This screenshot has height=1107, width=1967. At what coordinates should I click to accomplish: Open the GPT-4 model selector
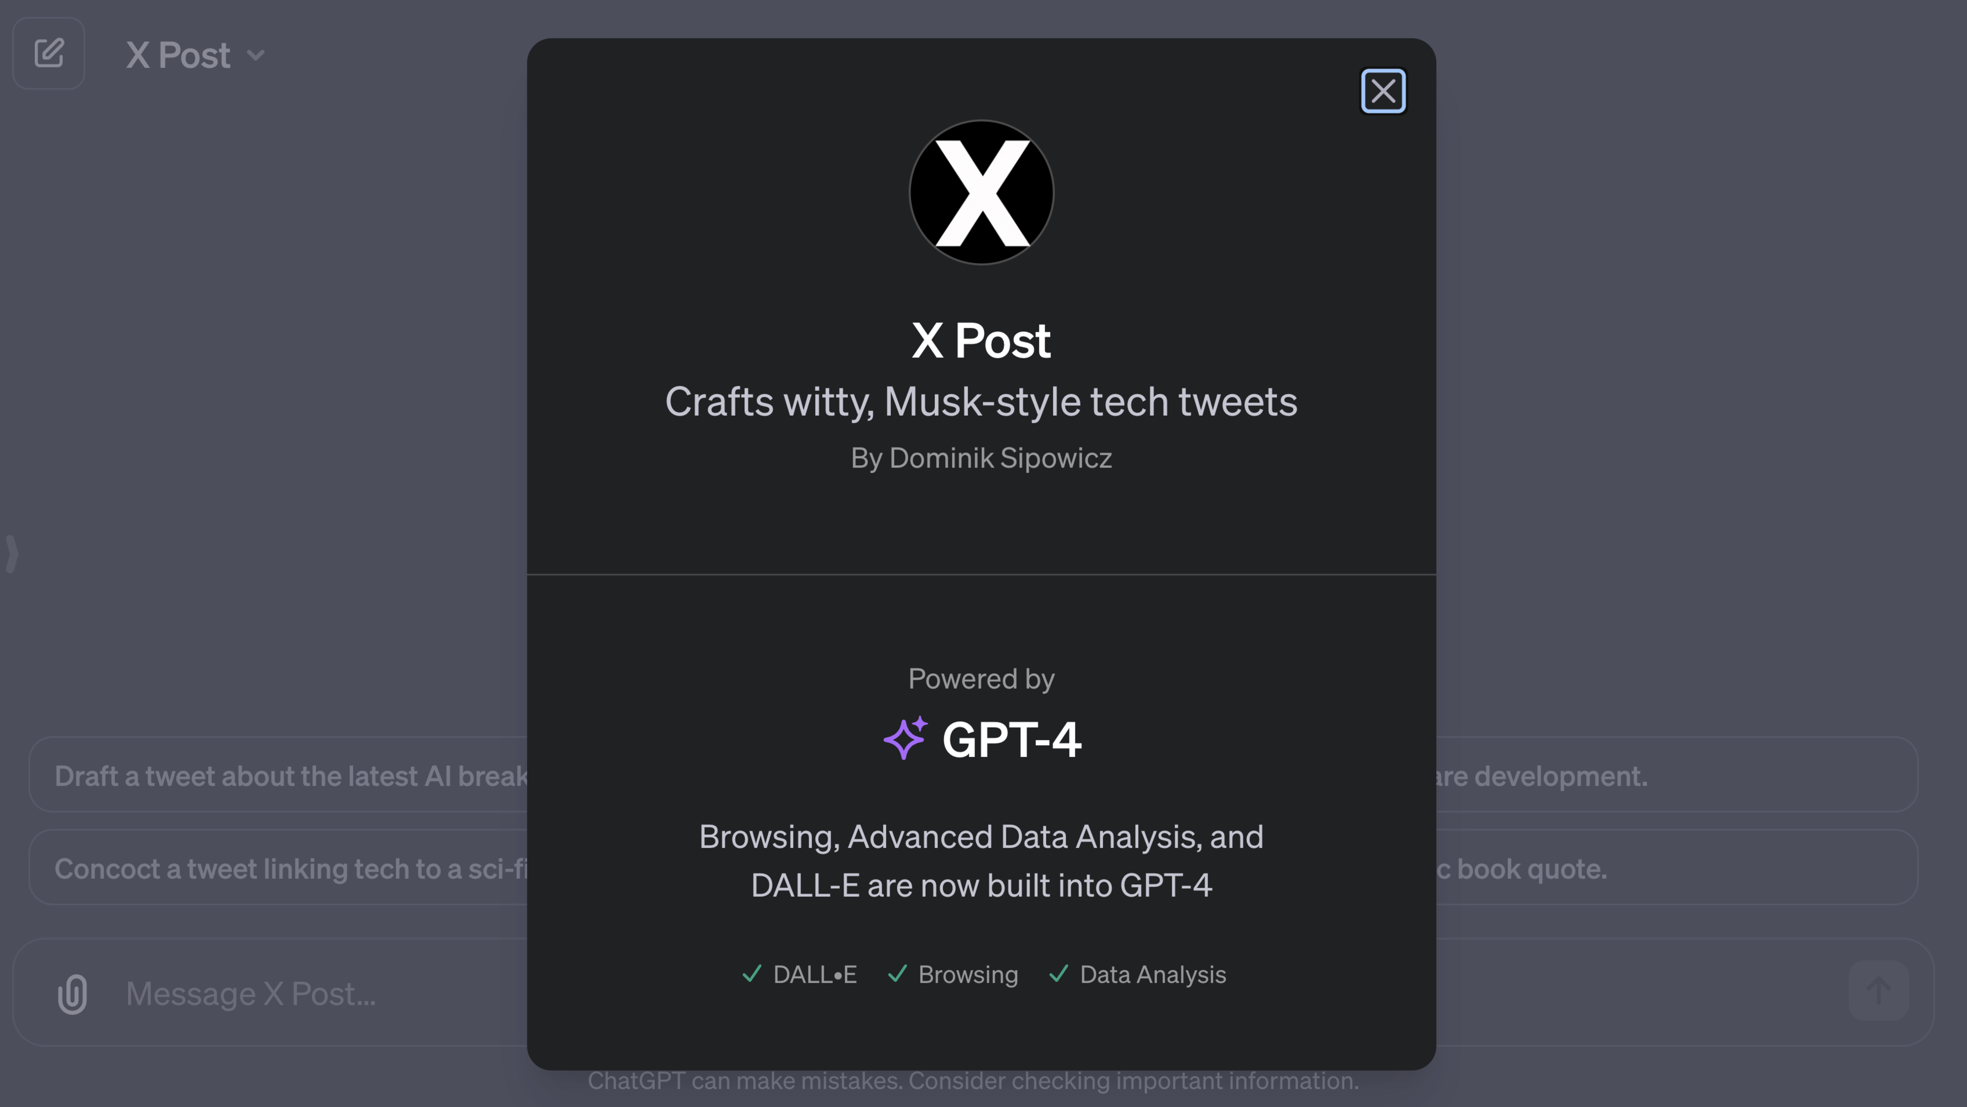pos(196,54)
